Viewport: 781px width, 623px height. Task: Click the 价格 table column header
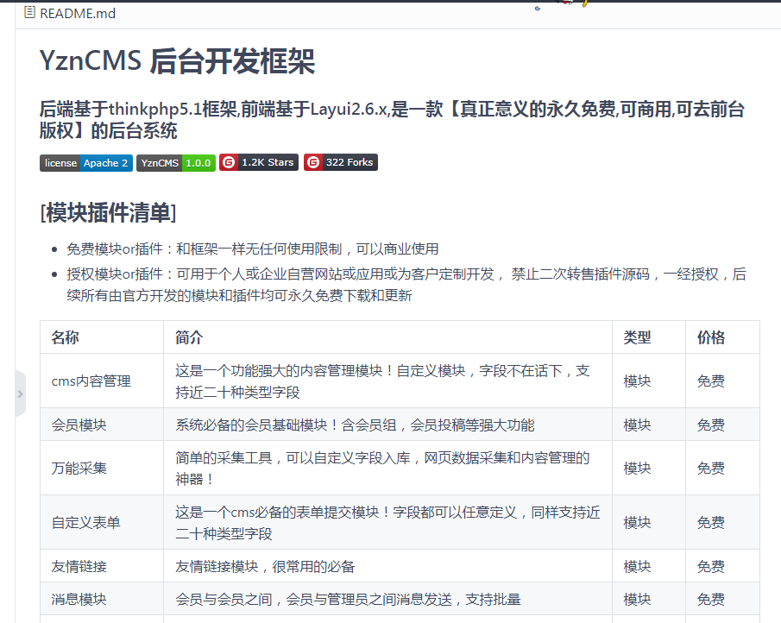710,337
